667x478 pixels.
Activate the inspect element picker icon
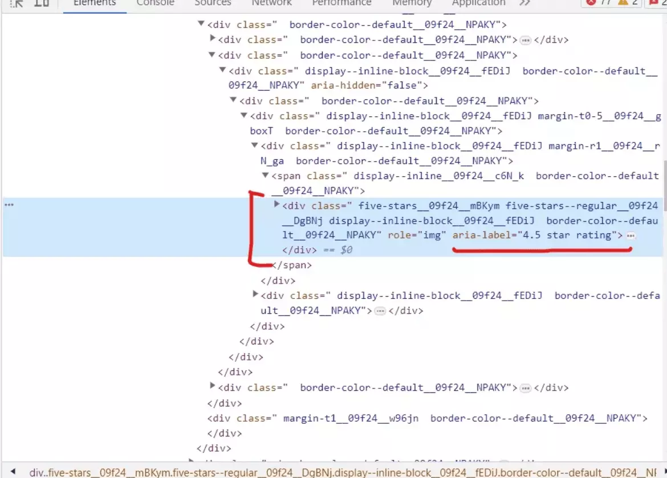[17, 3]
